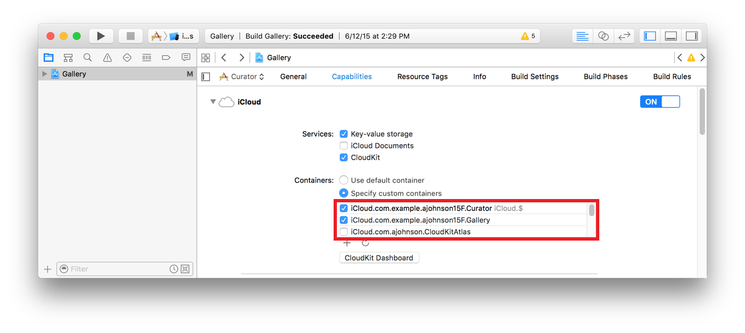745x333 pixels.
Task: Select Use default container option
Action: 343,180
